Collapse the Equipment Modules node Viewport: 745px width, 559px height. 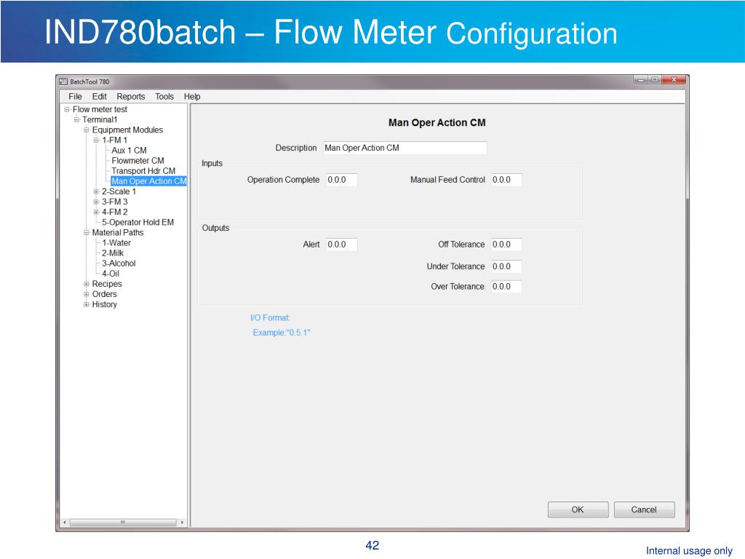87,130
